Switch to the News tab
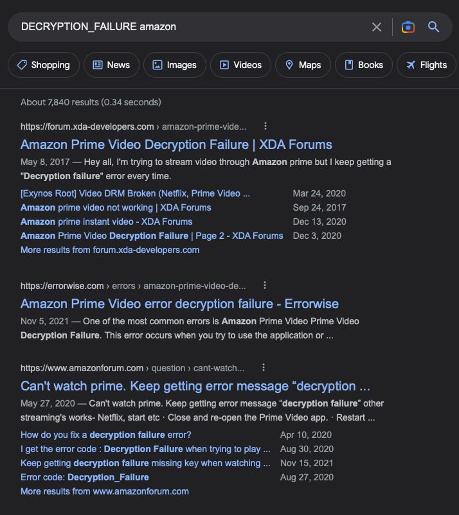 (111, 65)
